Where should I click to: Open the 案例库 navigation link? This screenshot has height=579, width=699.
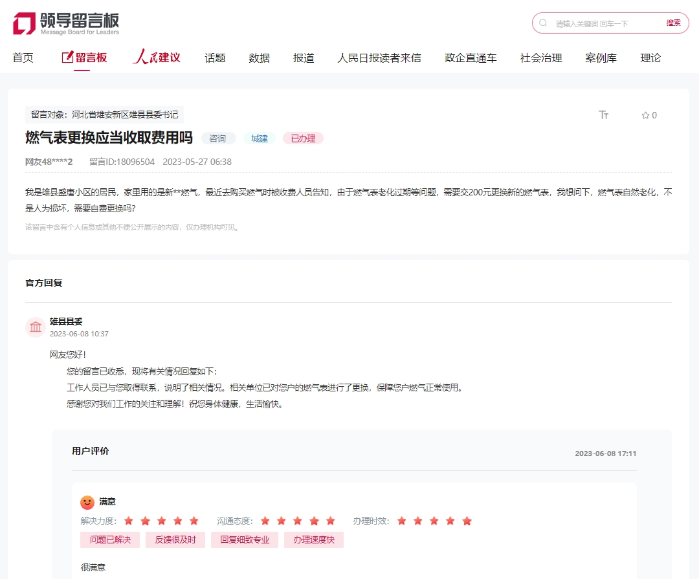601,58
